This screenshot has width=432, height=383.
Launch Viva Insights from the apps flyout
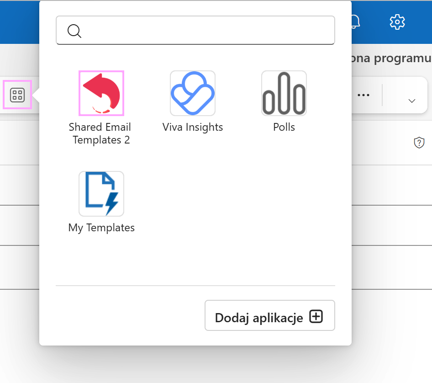click(x=192, y=93)
